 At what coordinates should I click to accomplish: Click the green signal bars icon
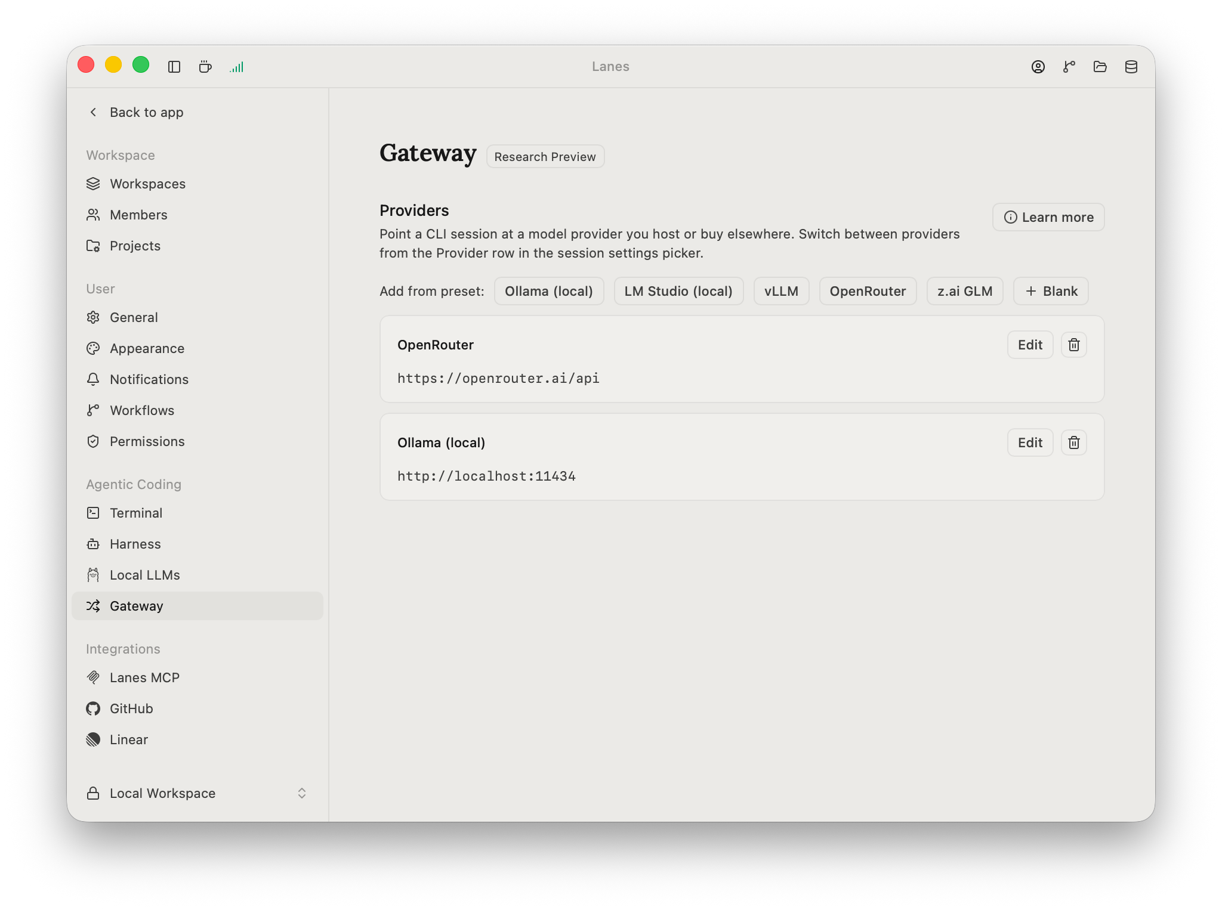(x=237, y=67)
